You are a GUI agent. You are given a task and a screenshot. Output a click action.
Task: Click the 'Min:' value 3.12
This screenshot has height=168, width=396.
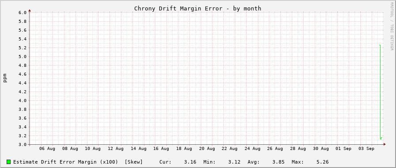click(234, 162)
